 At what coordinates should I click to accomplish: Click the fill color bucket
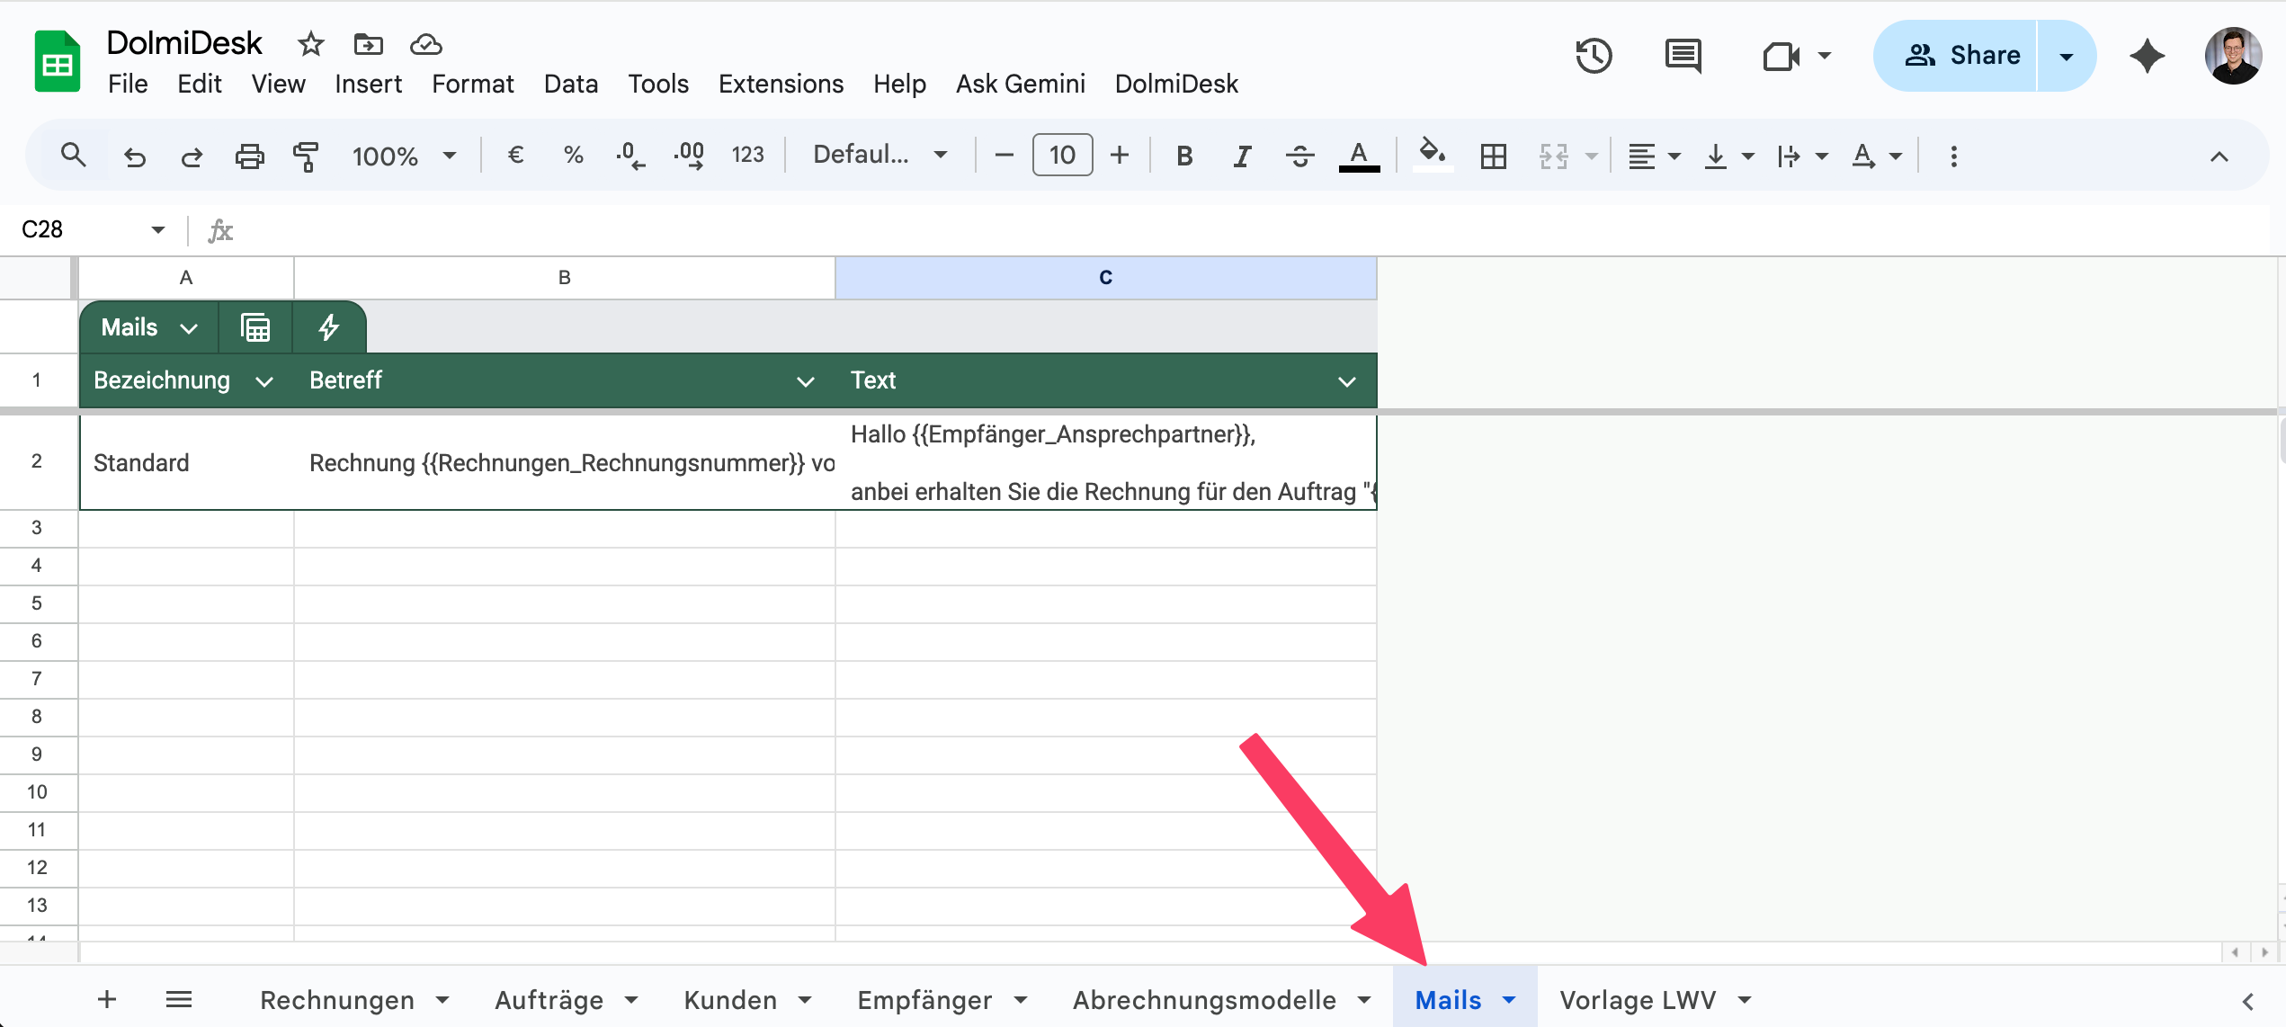click(1432, 155)
